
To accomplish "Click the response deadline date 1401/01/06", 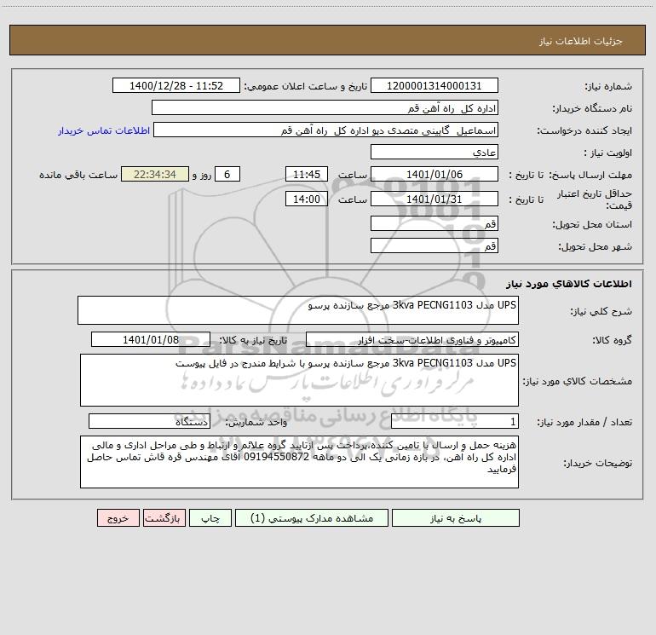I will pyautogui.click(x=434, y=174).
